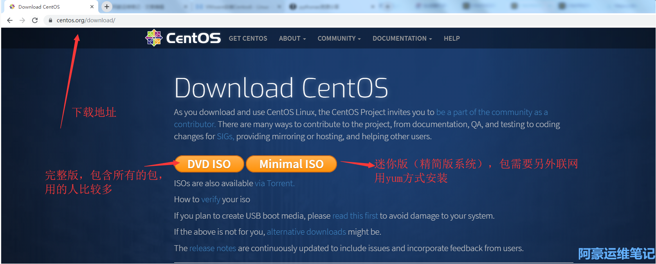Reload the page with refresh icon

point(35,20)
